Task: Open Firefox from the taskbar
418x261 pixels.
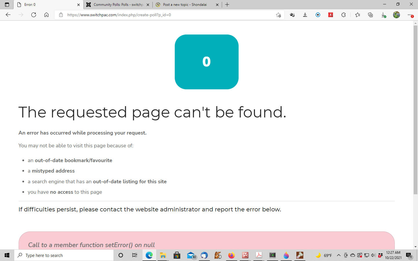Action: click(x=231, y=255)
